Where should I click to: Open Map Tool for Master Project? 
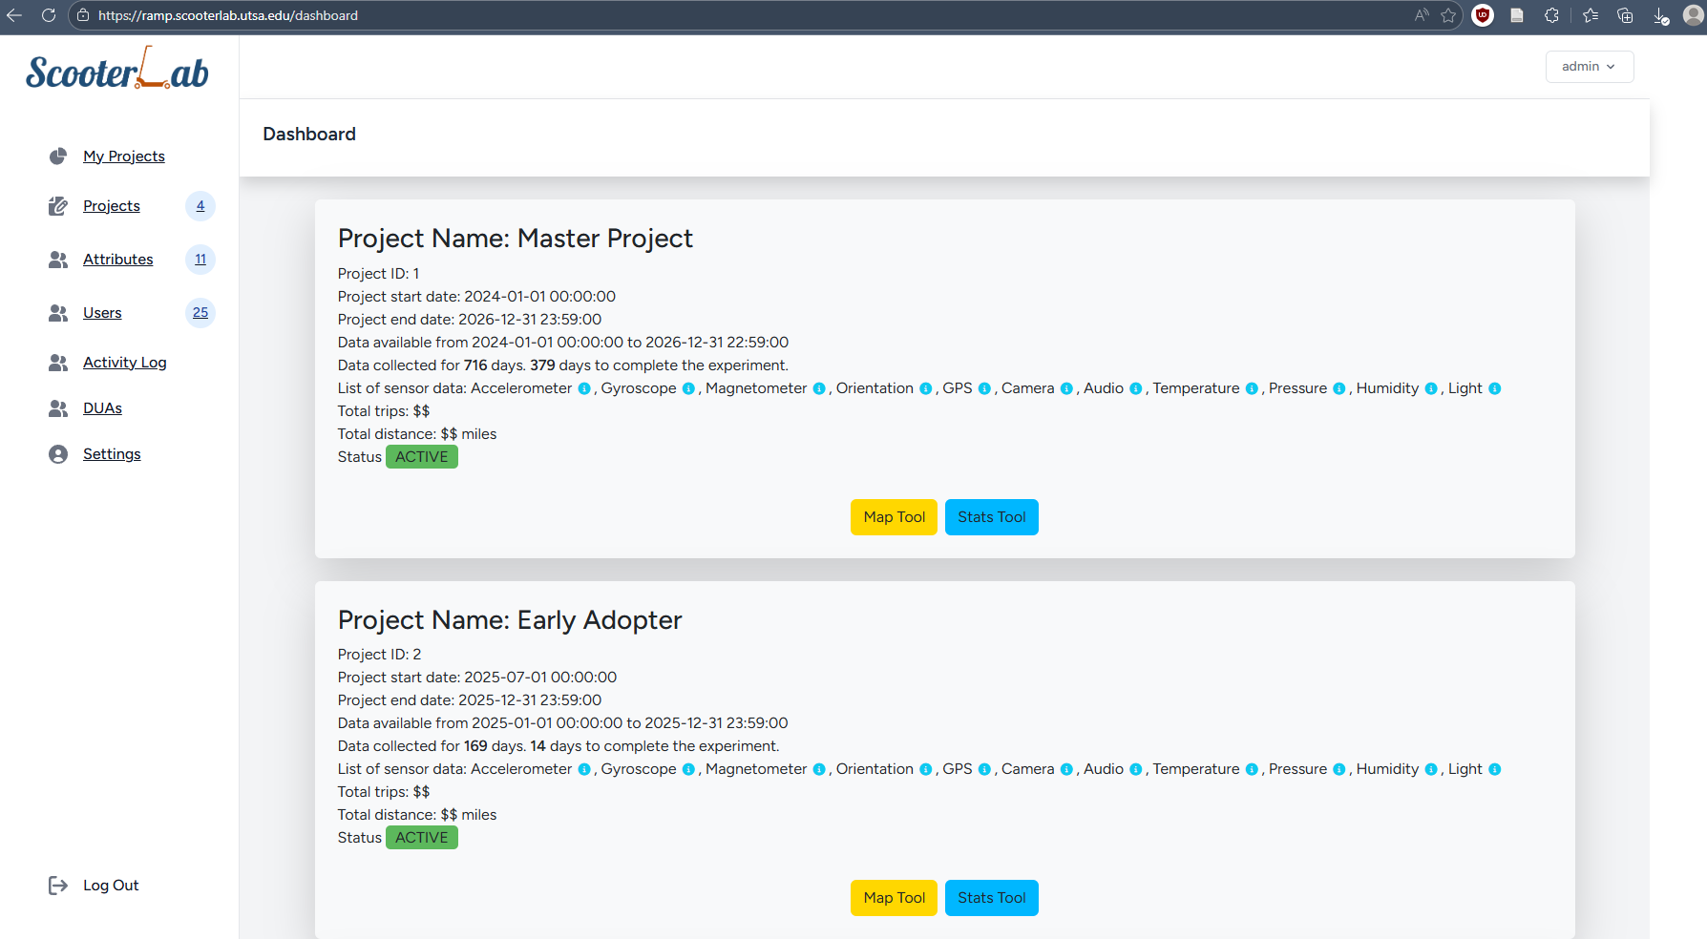point(894,517)
